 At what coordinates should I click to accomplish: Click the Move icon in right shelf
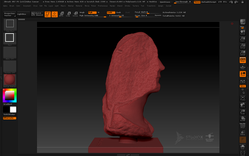pyautogui.click(x=243, y=105)
